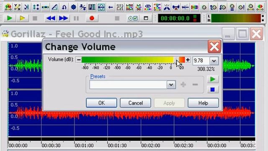Click the black overview bar below waveform
268x151 pixels.
131,139
